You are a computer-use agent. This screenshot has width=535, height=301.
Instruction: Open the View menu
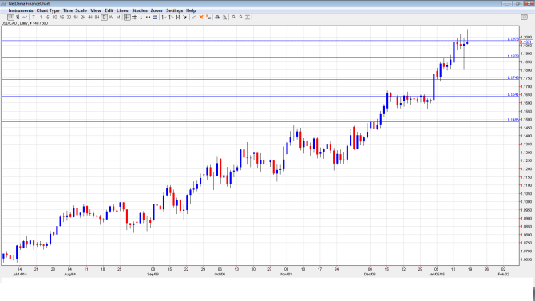click(96, 10)
